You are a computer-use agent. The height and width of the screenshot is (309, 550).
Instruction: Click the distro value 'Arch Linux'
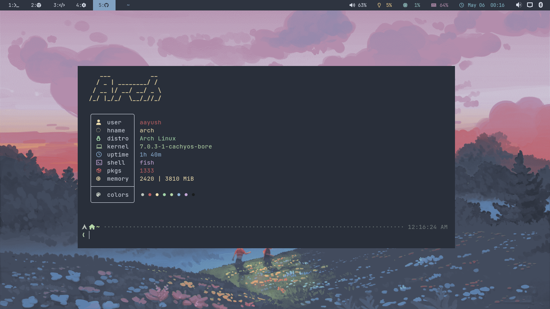[158, 138]
